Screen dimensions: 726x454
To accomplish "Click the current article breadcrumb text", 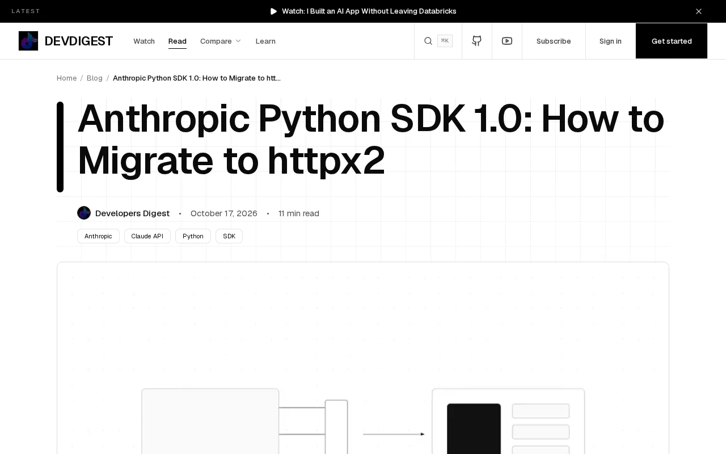I will (x=197, y=78).
